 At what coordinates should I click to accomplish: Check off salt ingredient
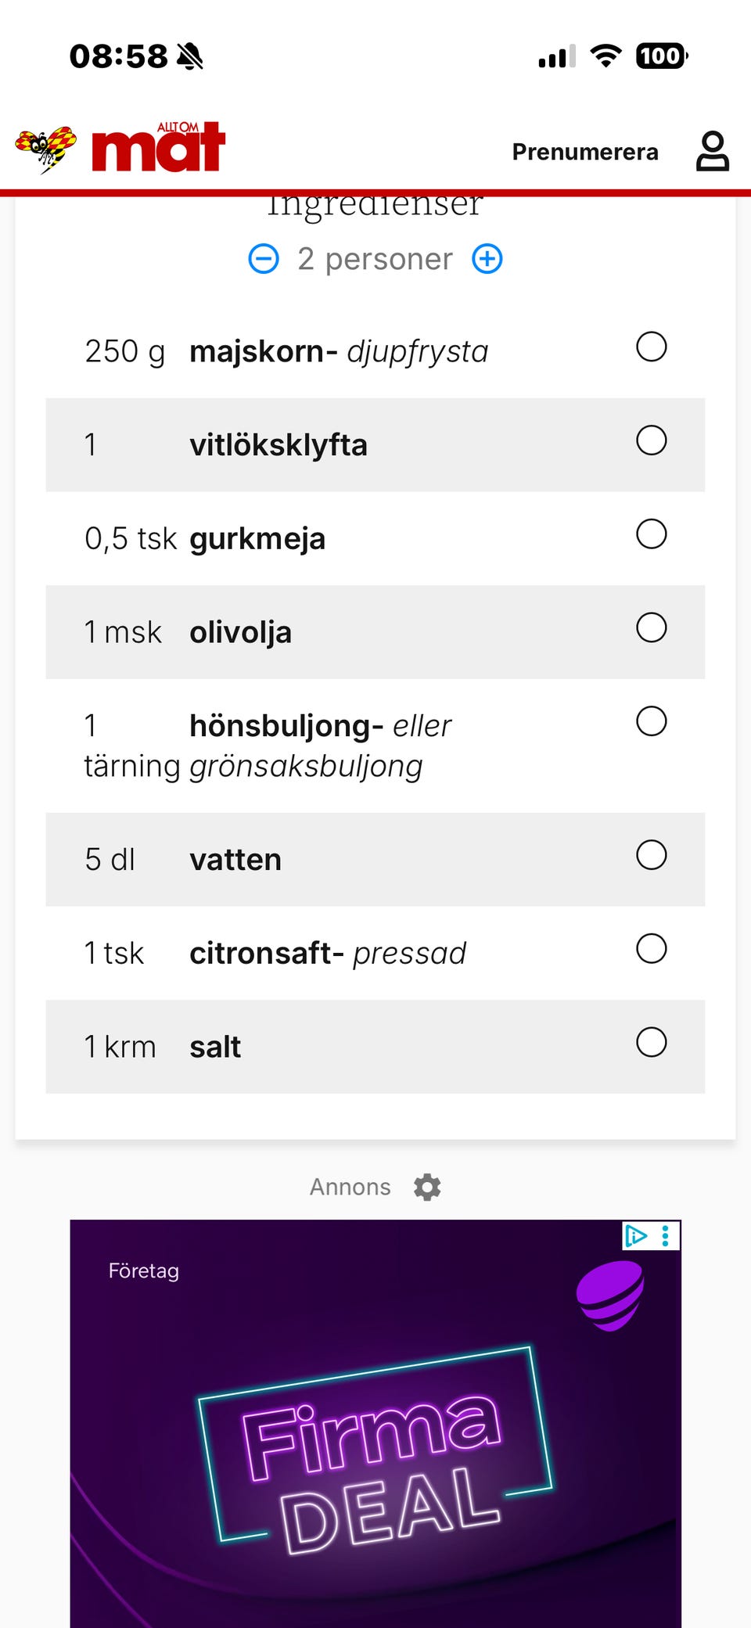click(x=652, y=1042)
